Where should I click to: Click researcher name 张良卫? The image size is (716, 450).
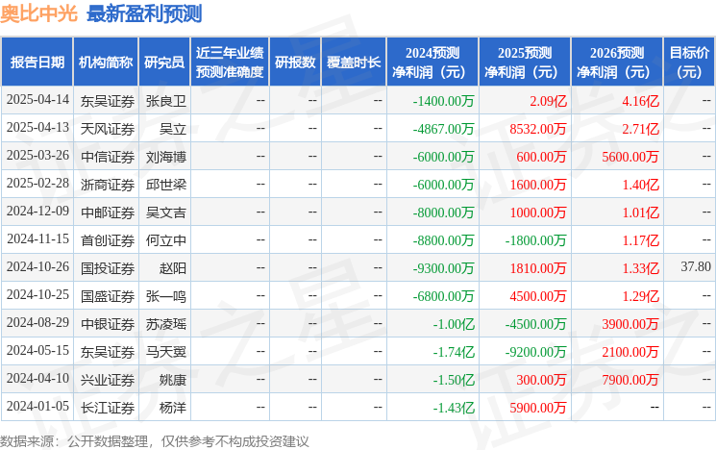click(165, 101)
